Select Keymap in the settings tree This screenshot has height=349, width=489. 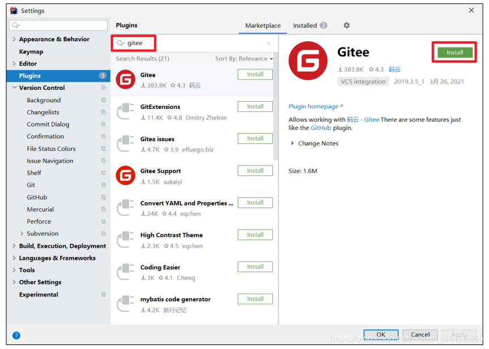(x=31, y=51)
